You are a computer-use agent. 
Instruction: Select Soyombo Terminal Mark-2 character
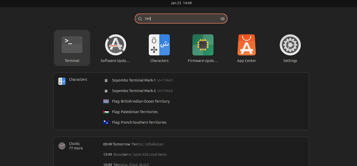pos(134,91)
